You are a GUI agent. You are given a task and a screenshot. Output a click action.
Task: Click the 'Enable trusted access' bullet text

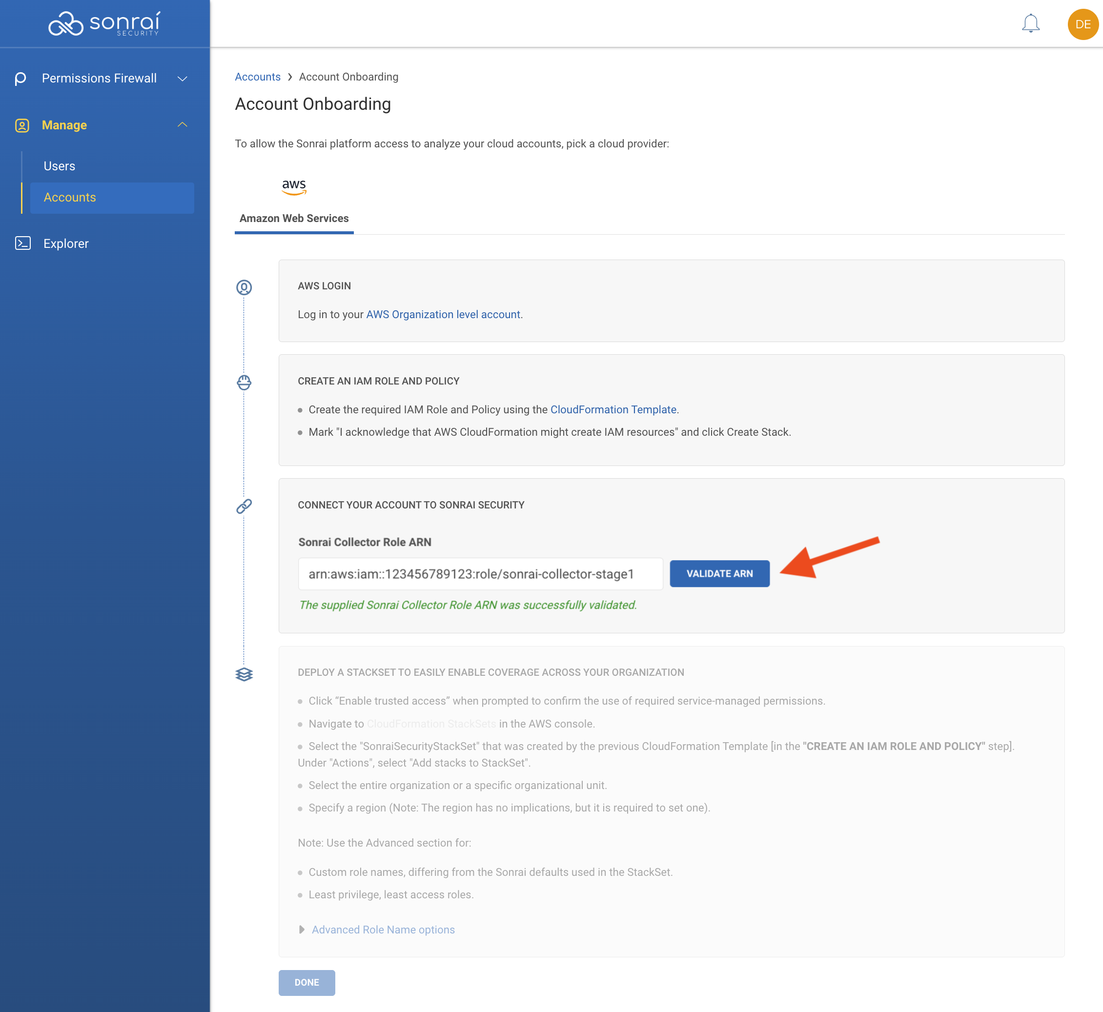567,701
